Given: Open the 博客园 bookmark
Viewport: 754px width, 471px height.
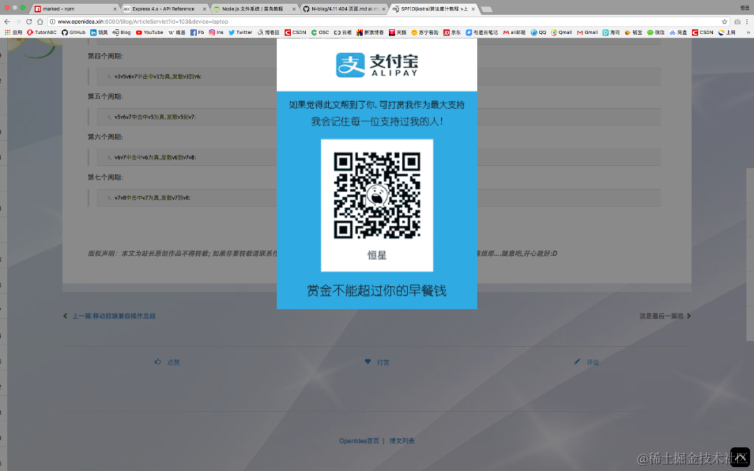Looking at the screenshot, I should pyautogui.click(x=268, y=33).
